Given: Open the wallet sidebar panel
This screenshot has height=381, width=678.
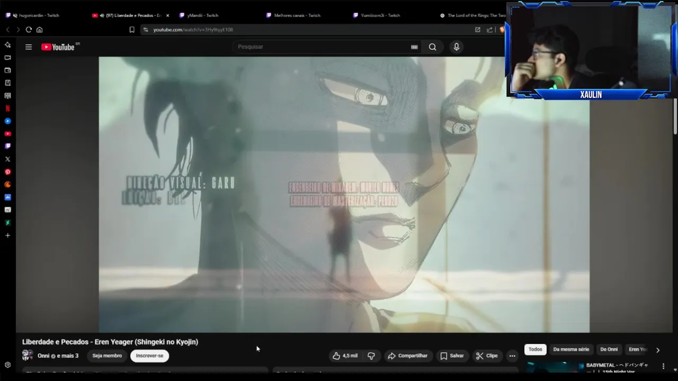Looking at the screenshot, I should tap(7, 70).
